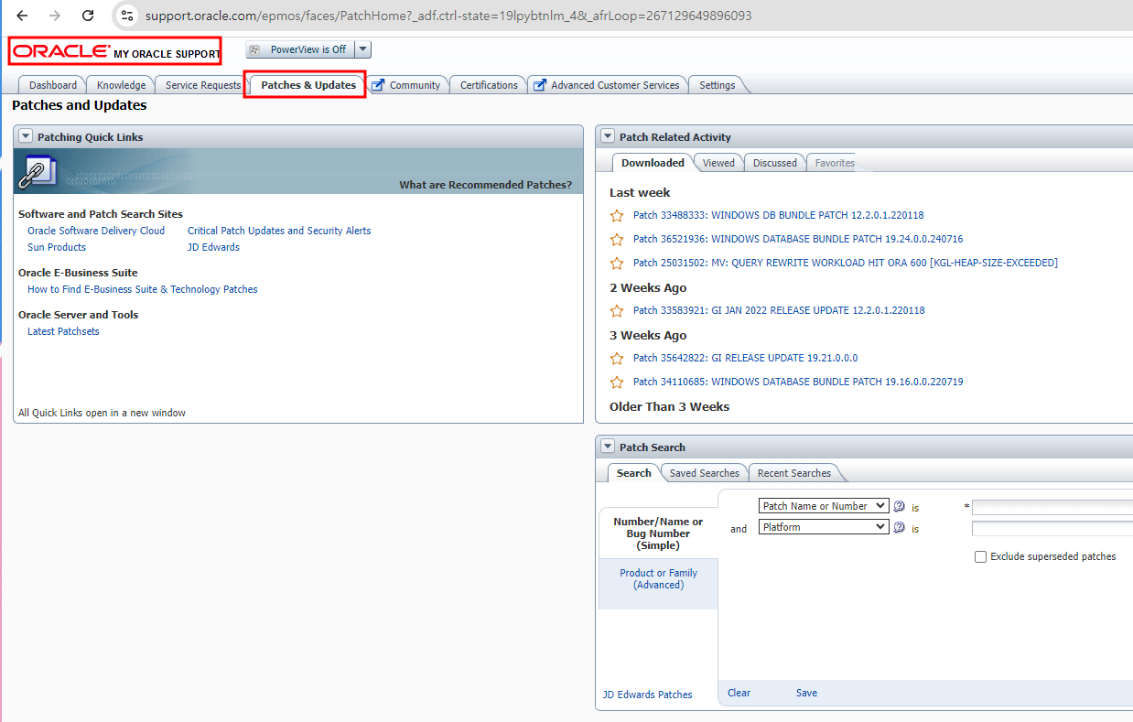Select Search tab in Patch Search
The height and width of the screenshot is (722, 1133).
pos(633,473)
